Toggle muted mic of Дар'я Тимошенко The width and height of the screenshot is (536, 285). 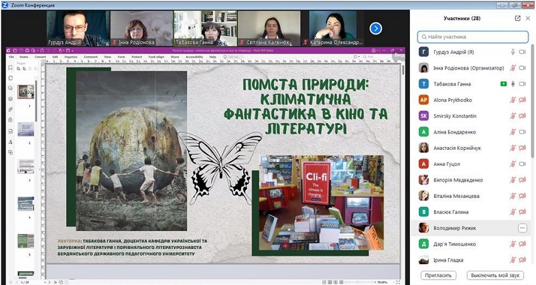513,244
